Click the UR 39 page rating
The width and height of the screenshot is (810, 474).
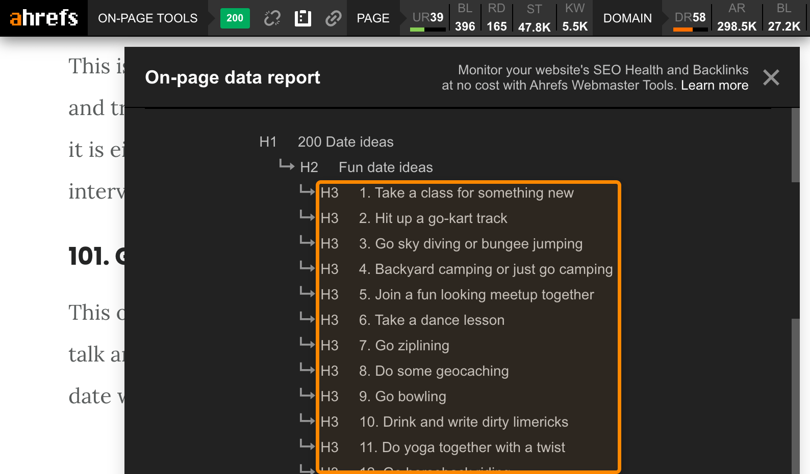click(428, 18)
